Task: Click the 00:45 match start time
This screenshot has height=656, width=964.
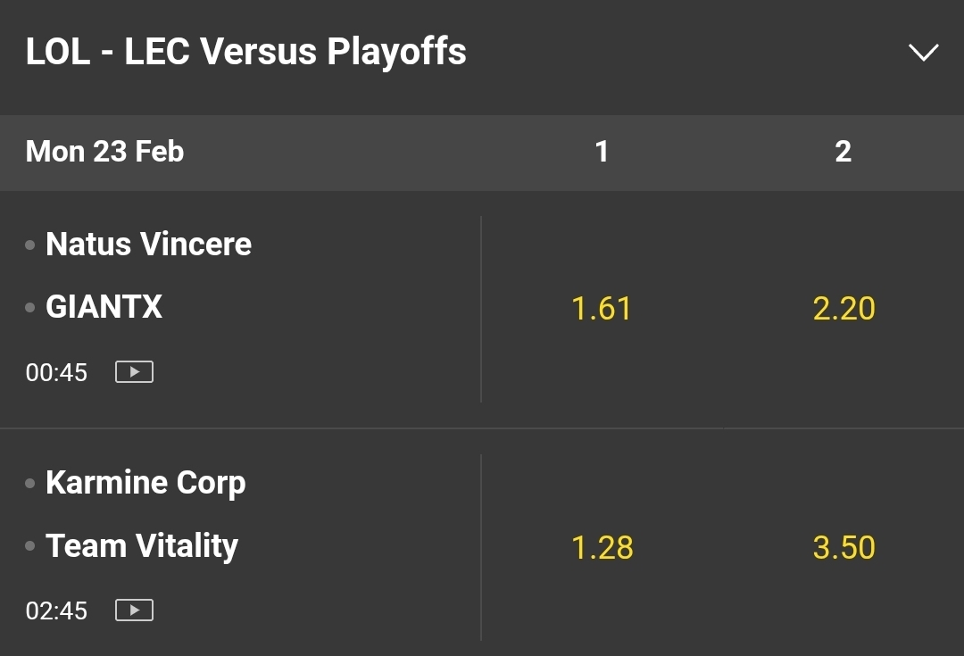Action: tap(56, 372)
